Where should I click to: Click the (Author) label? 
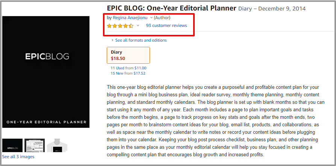tap(162, 18)
